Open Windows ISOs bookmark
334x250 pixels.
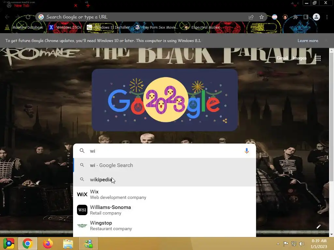[65, 27]
